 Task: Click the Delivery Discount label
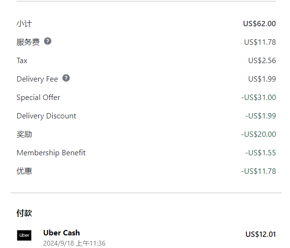pyautogui.click(x=46, y=116)
